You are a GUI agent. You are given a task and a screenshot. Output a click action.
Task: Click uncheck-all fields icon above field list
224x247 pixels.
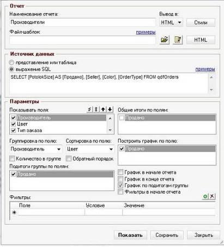[x=96, y=109]
